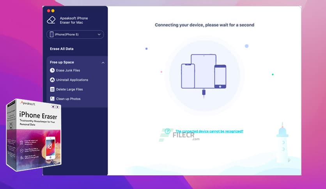Close the window with red button
The width and height of the screenshot is (326, 189).
(49, 11)
